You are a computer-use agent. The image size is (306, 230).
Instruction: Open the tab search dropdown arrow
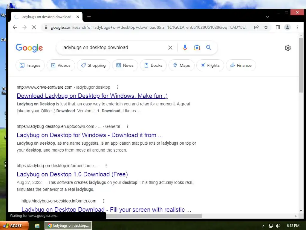(267, 17)
